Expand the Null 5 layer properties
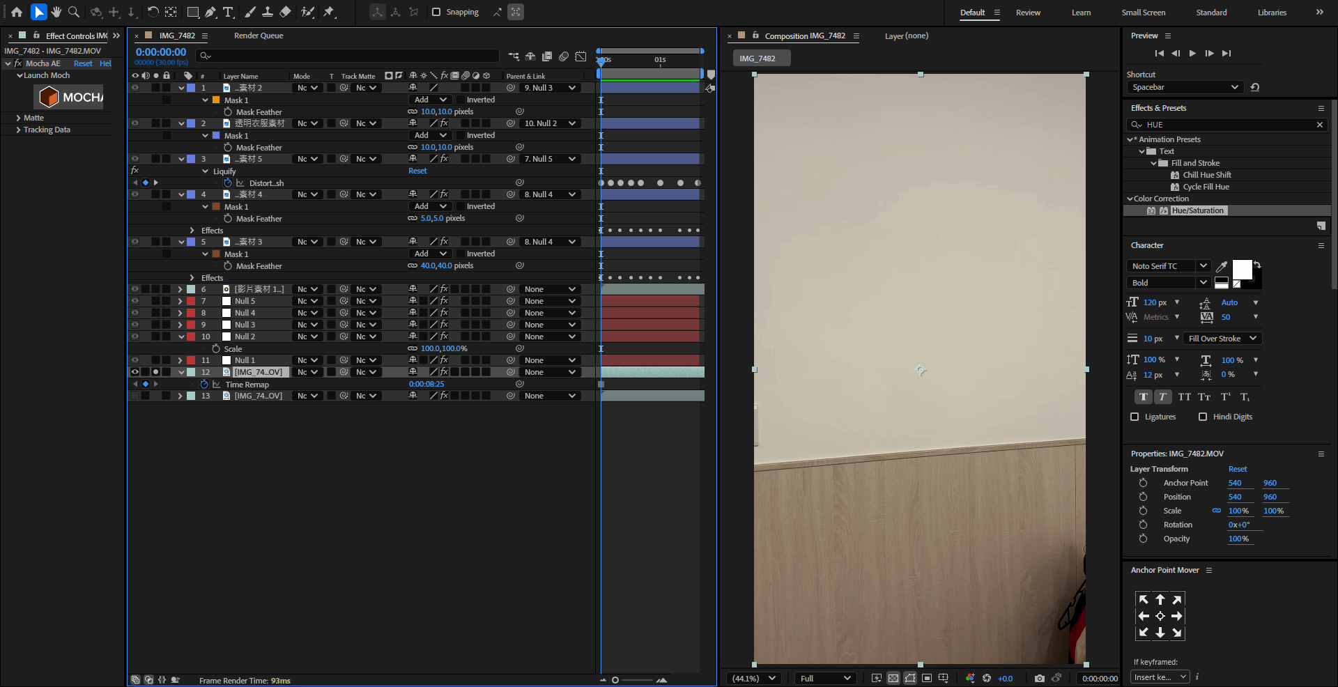1338x687 pixels. (180, 301)
